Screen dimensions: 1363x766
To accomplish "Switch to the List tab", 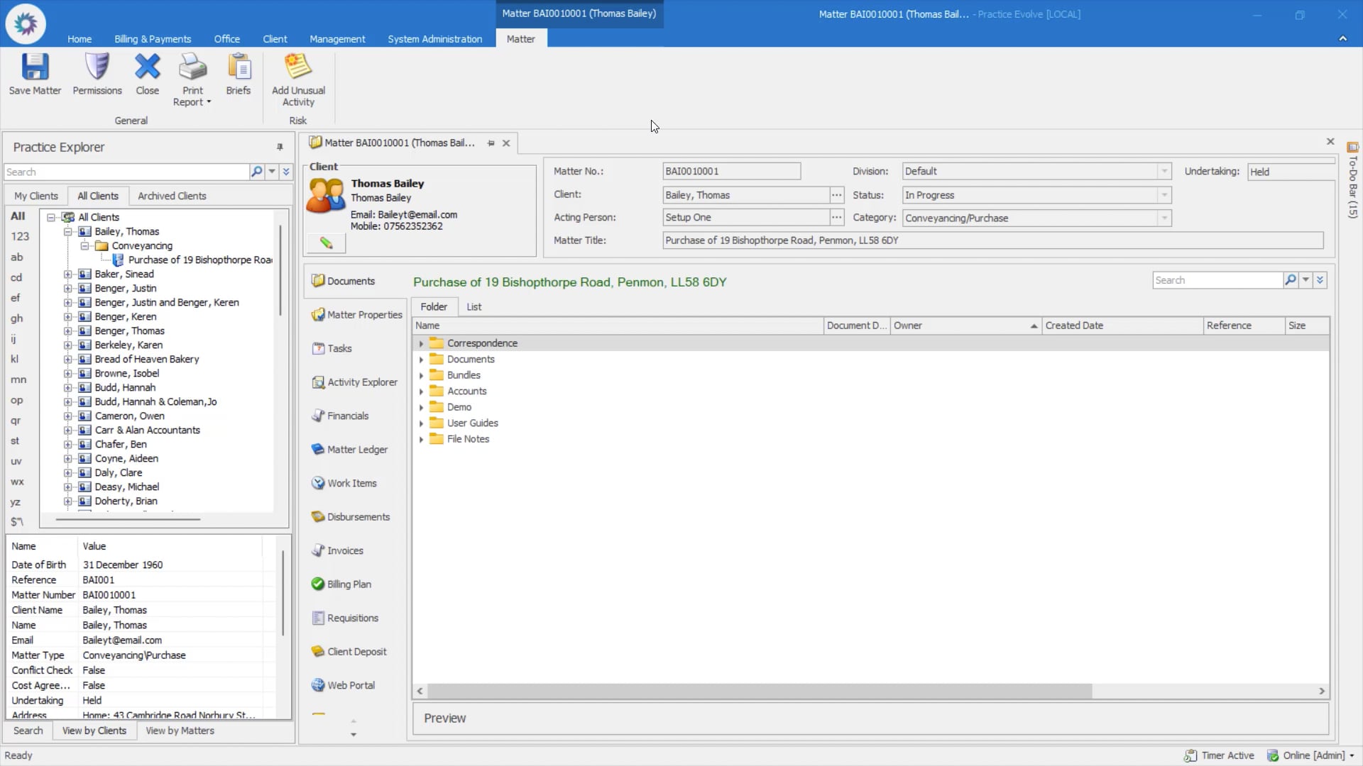I will point(474,307).
